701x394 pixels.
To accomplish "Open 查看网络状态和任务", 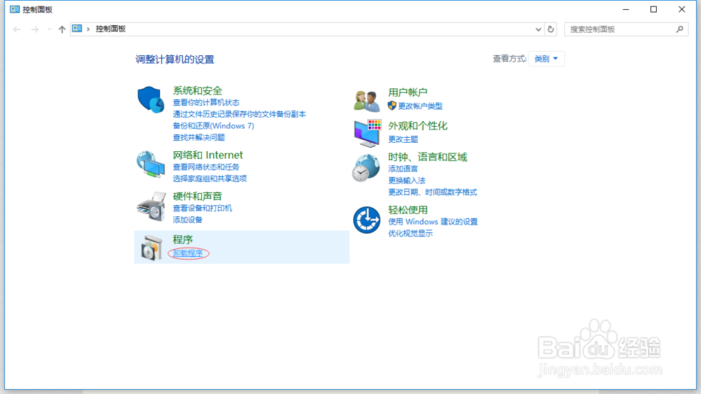I will pos(206,167).
